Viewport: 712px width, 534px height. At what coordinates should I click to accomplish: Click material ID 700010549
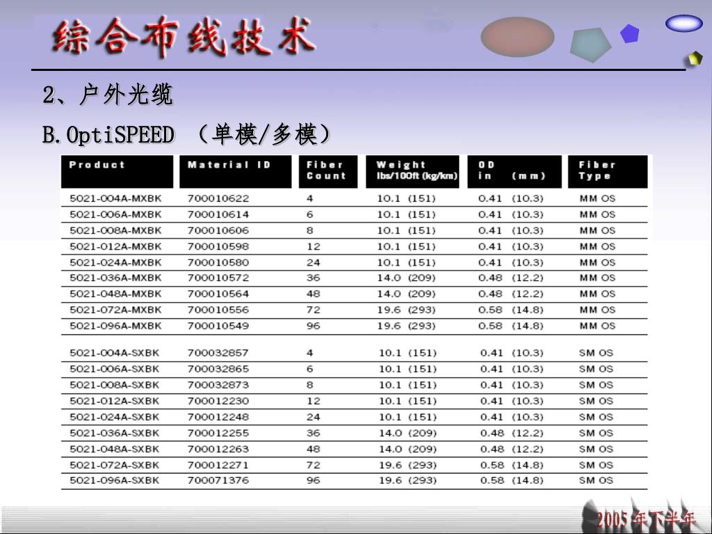[218, 326]
